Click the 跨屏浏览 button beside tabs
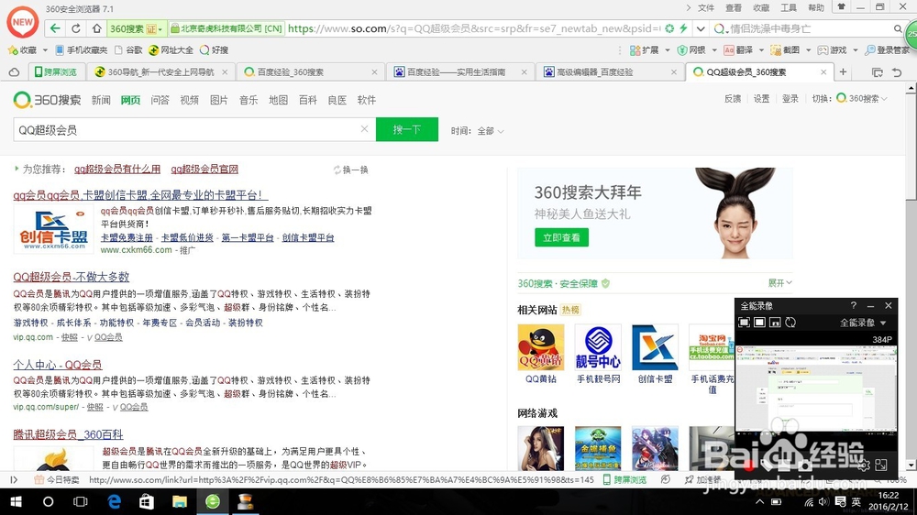This screenshot has height=515, width=917. [x=56, y=71]
